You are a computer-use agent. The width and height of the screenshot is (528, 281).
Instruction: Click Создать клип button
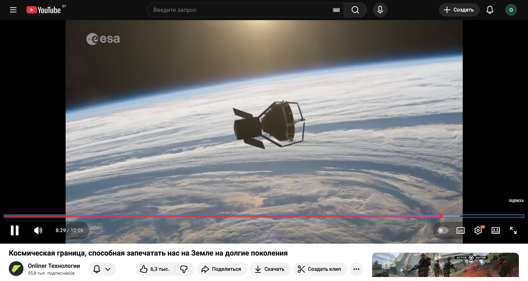coord(320,269)
